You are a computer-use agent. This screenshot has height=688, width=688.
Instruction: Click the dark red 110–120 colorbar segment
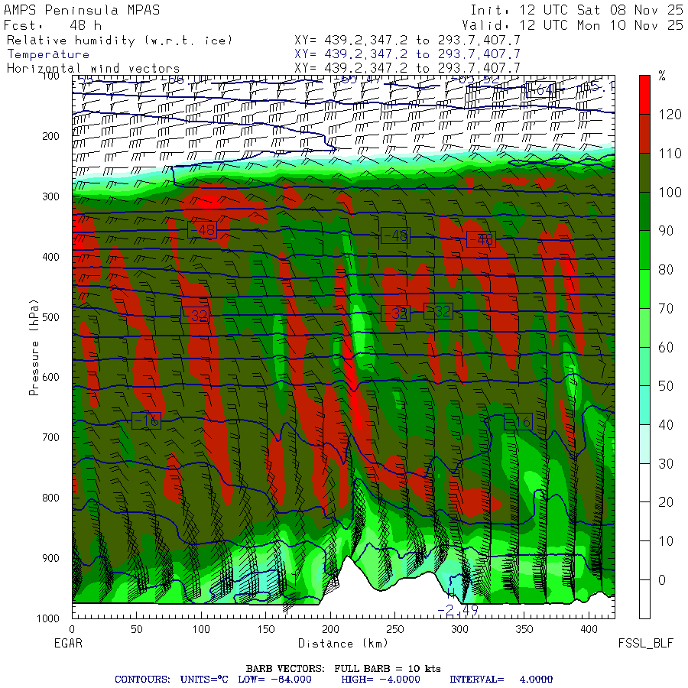point(644,134)
